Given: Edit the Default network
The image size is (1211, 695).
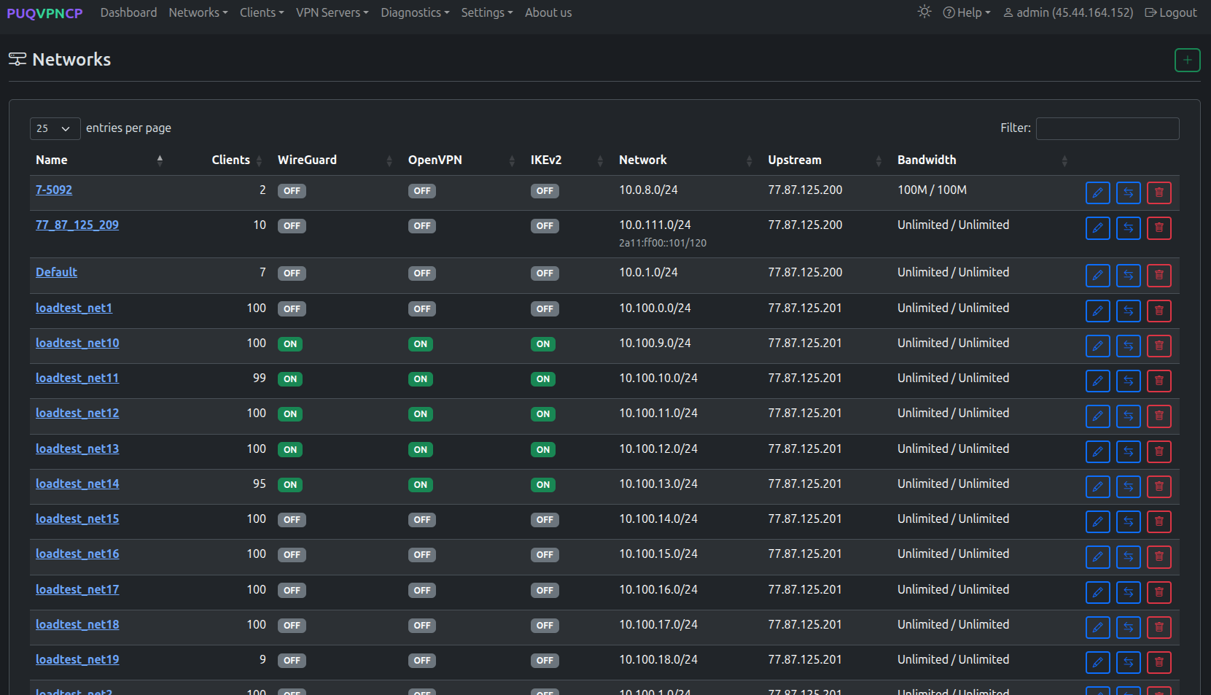Looking at the screenshot, I should point(1097,275).
